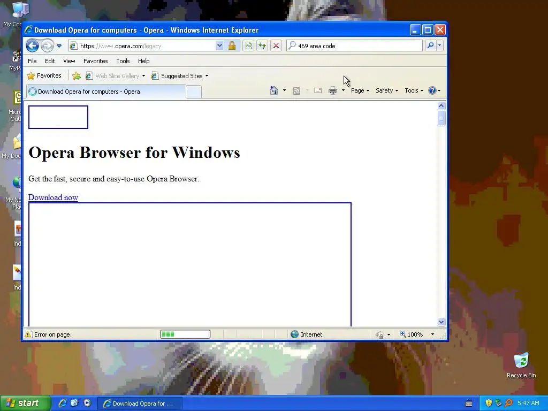Viewport: 548px width, 411px height.
Task: Launch Internet Explorer from Quick Launch
Action: coord(62,404)
